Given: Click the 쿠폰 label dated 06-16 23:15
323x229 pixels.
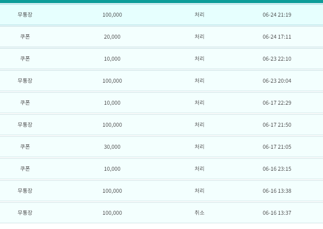Looking at the screenshot, I should click(25, 168).
